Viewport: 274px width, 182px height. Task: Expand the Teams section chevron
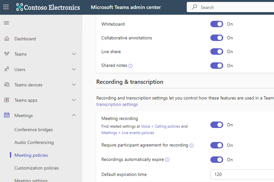click(x=74, y=54)
